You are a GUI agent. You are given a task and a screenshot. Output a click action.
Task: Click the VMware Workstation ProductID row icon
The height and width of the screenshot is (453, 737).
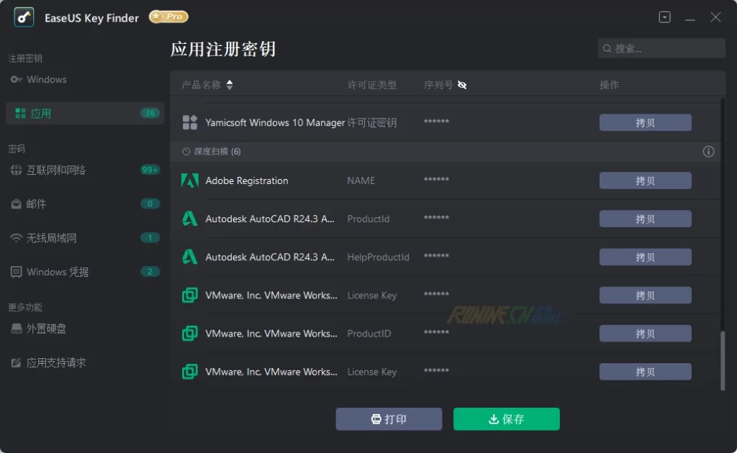[x=190, y=334]
